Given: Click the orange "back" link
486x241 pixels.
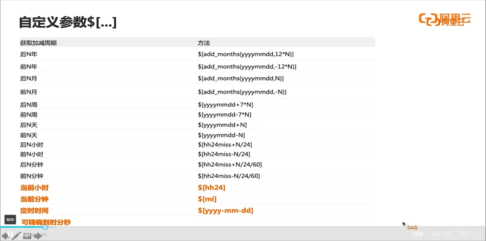Looking at the screenshot, I should click(412, 227).
